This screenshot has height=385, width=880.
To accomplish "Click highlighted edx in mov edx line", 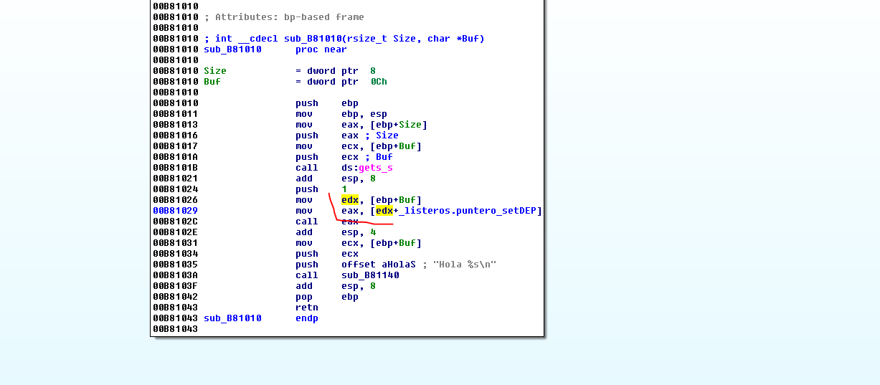I will [349, 200].
